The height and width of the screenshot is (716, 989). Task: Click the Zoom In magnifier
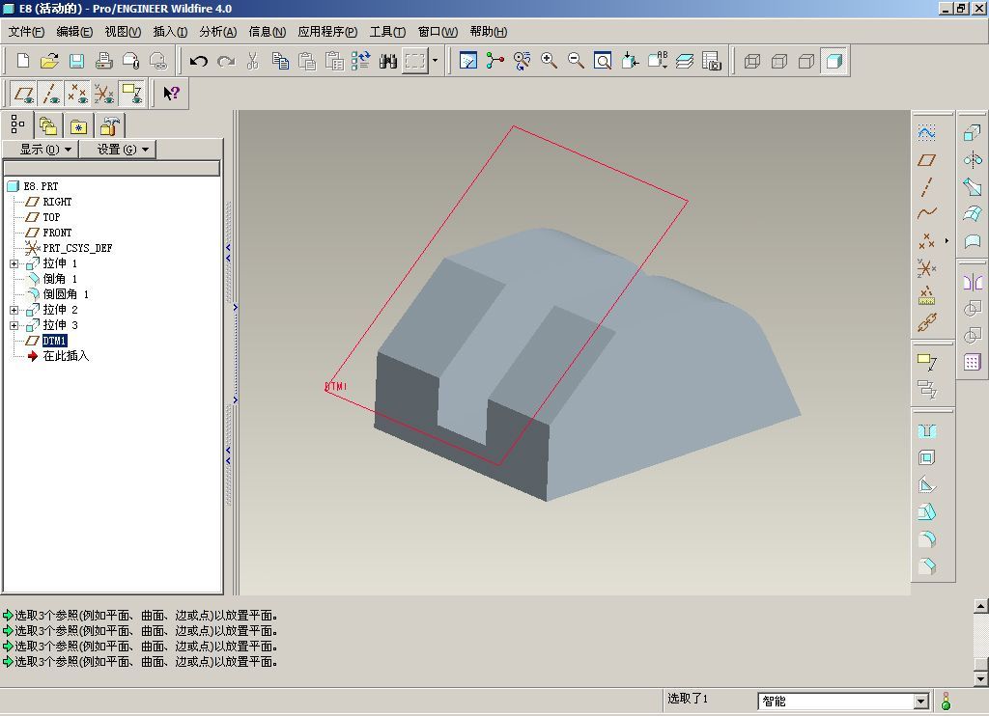(x=549, y=61)
